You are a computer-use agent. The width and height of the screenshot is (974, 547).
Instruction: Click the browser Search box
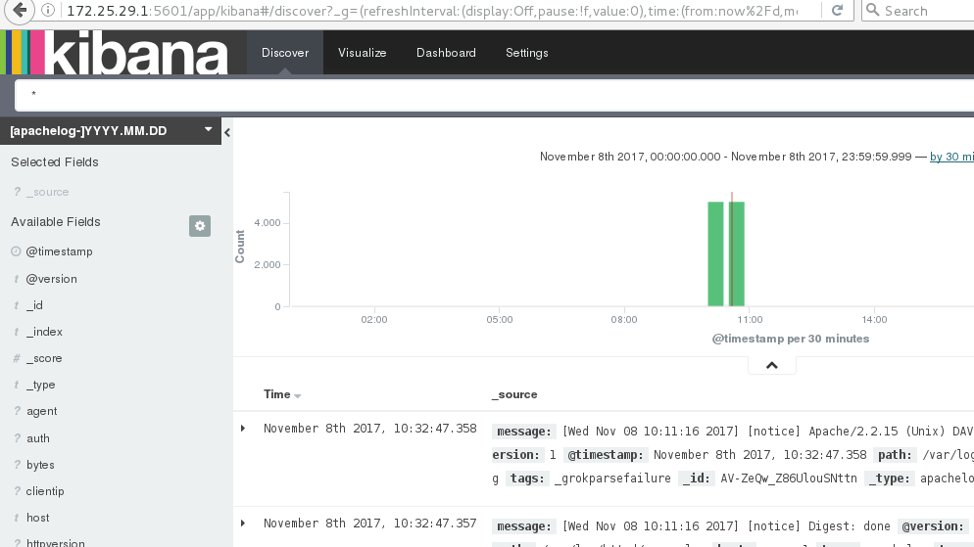pos(919,11)
